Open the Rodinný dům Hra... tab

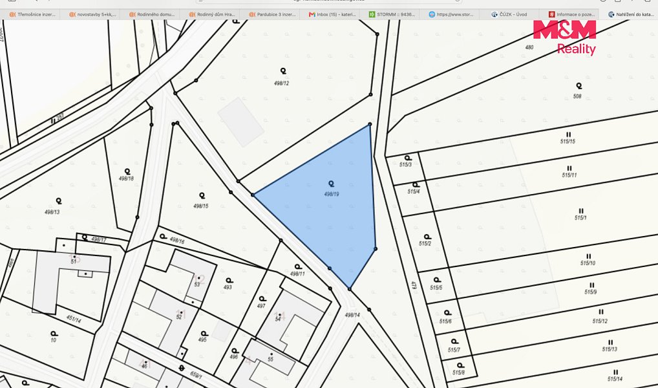click(212, 14)
